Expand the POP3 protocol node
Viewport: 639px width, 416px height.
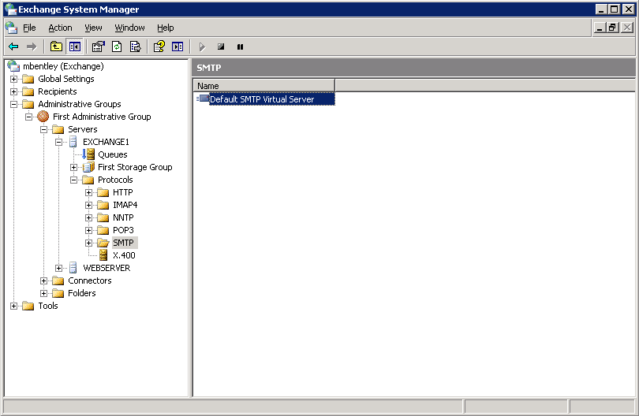pos(88,230)
